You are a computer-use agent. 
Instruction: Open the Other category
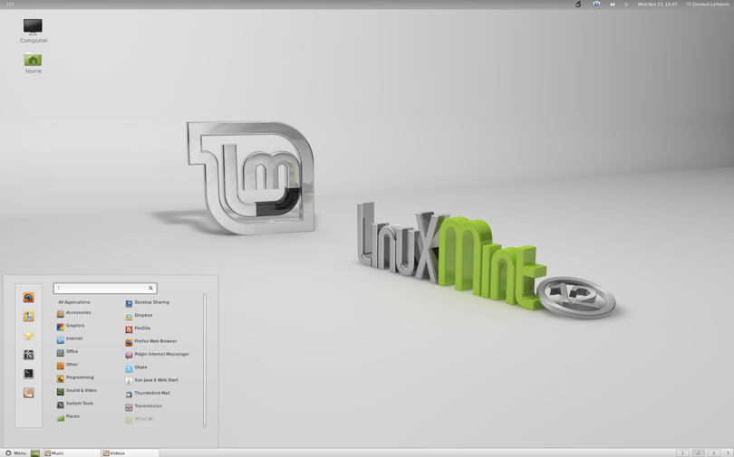coord(67,365)
